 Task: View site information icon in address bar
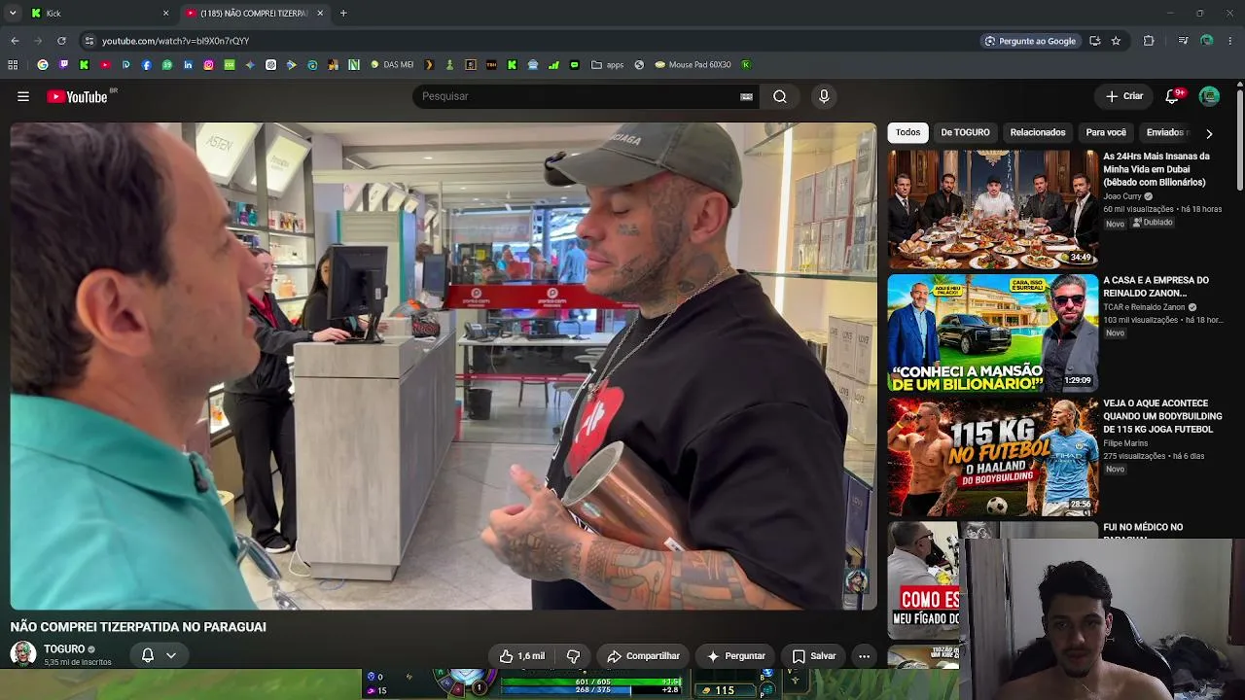[89, 41]
